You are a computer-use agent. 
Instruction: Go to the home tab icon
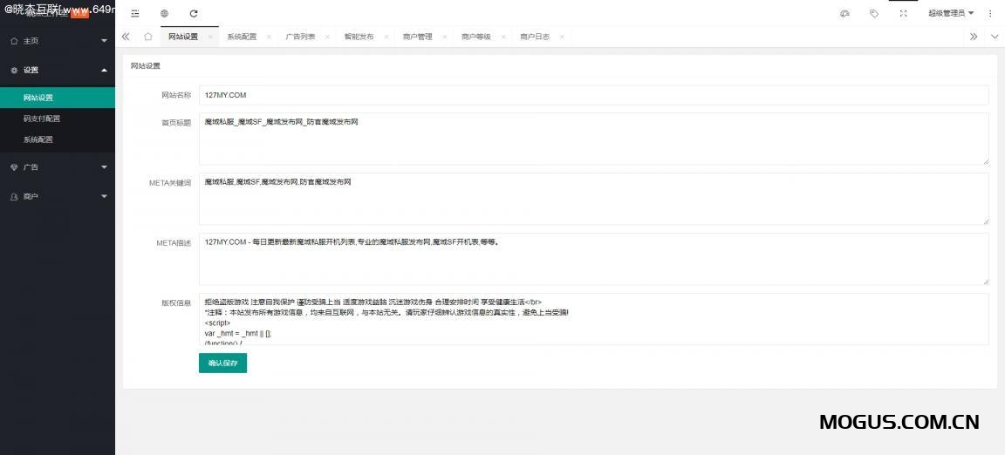tap(148, 37)
